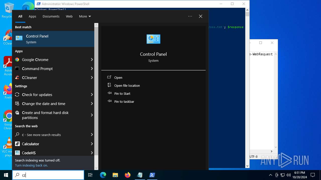321x180 pixels.
Task: Click the taskbar clock showing 6:51 PM
Action: click(299, 175)
